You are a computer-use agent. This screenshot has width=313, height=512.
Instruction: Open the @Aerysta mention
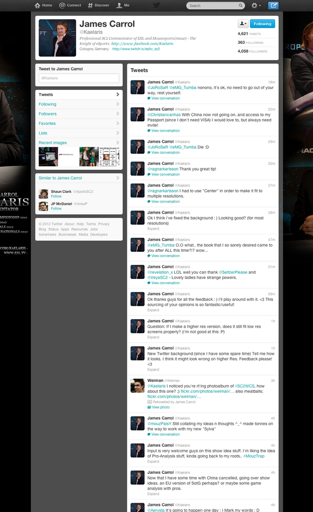156,510
